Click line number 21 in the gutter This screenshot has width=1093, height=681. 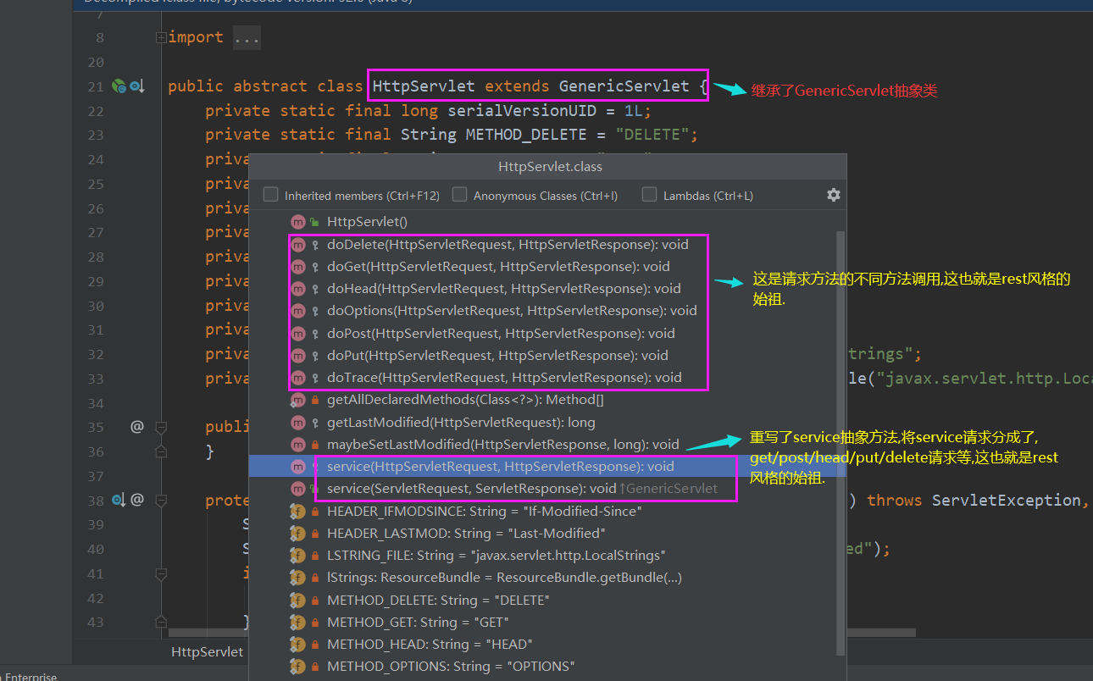pyautogui.click(x=95, y=86)
